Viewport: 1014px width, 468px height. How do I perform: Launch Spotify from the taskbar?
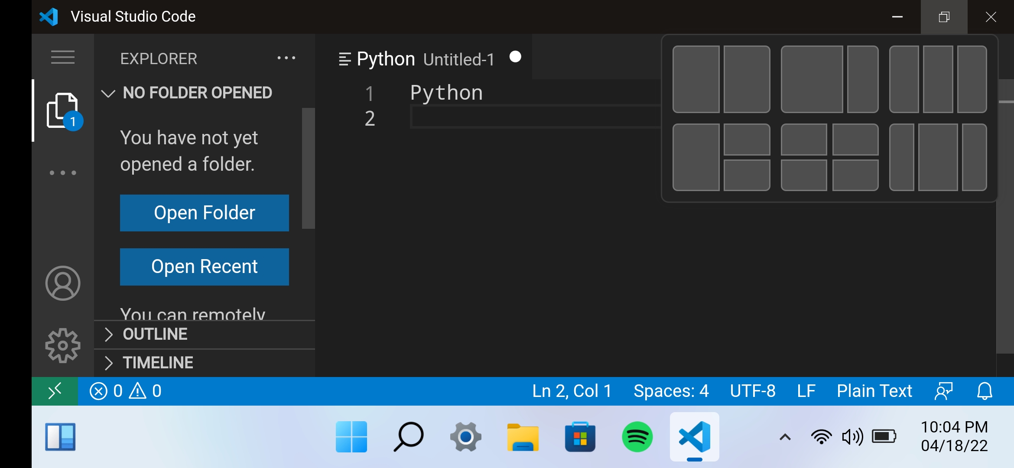637,437
